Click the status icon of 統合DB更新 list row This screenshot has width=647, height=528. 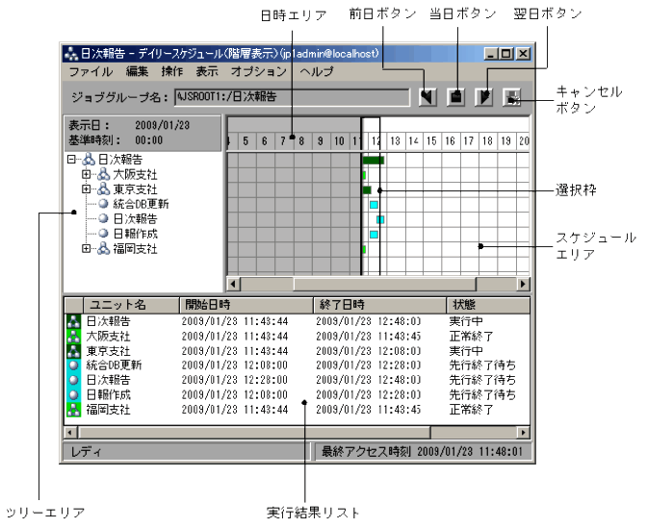(73, 365)
